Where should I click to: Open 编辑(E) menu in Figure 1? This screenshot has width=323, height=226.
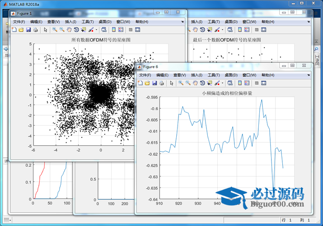(36, 22)
